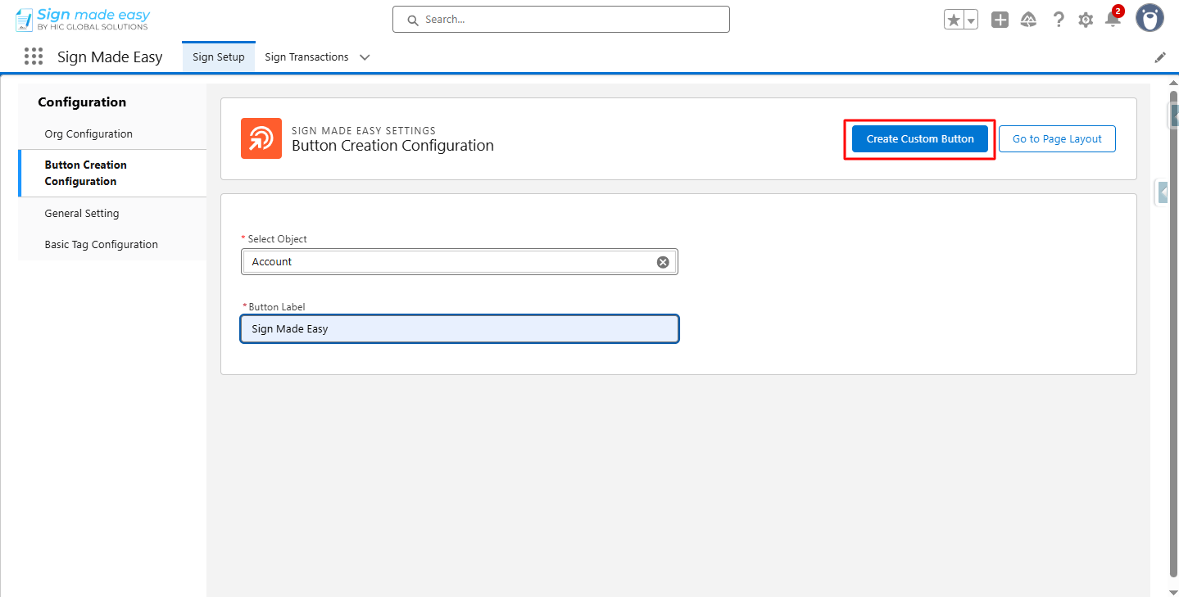This screenshot has height=597, width=1179.
Task: View notifications from the bell icon
Action: tap(1112, 20)
